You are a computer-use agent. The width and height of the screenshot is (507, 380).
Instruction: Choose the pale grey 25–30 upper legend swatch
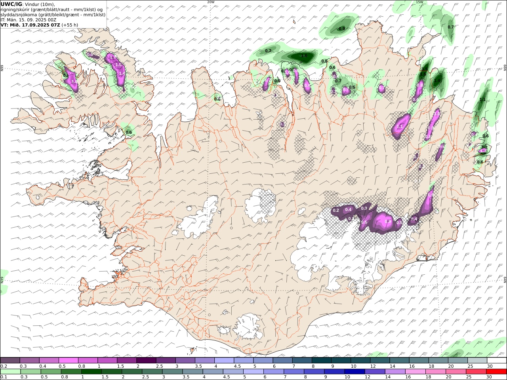(477, 360)
